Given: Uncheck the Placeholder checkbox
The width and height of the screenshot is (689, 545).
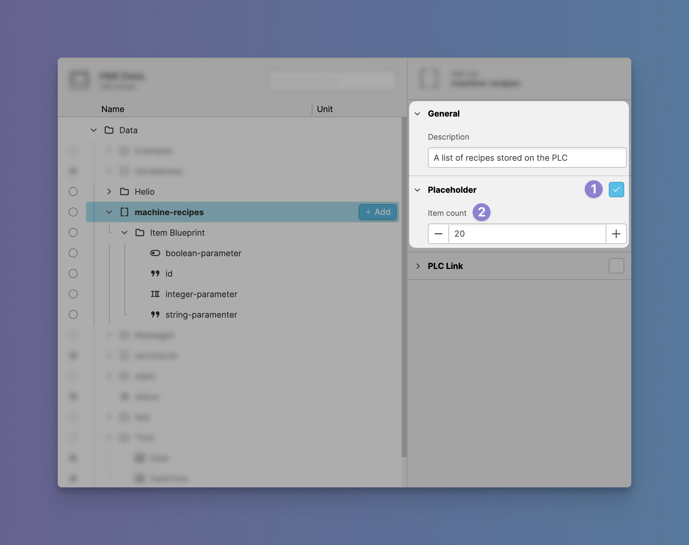Looking at the screenshot, I should (616, 190).
